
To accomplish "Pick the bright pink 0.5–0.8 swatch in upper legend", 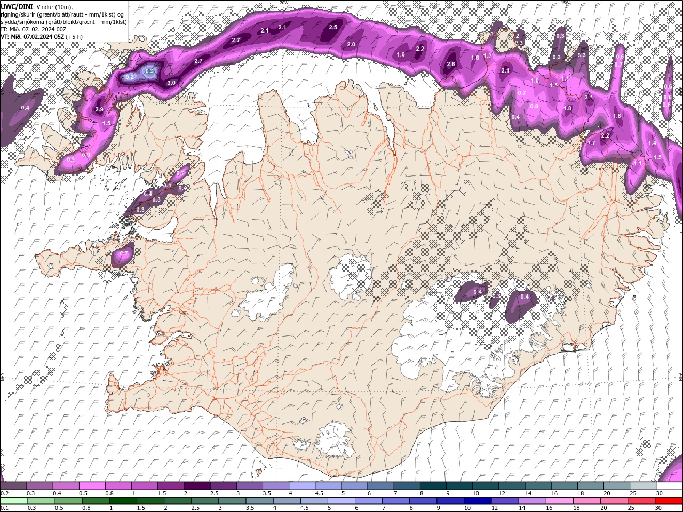I will [92, 486].
